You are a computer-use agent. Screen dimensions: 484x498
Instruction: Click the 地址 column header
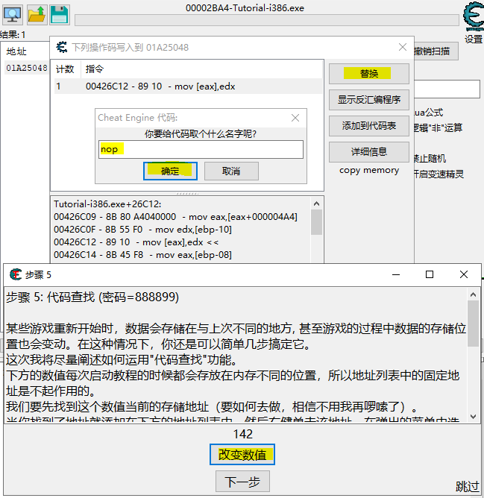[16, 51]
